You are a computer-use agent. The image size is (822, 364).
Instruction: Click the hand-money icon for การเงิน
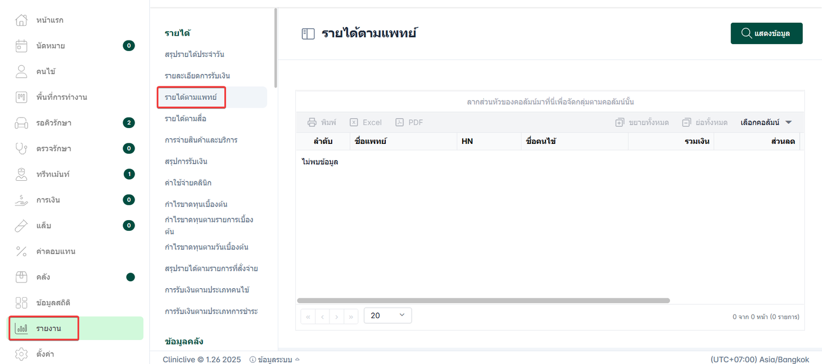click(21, 200)
